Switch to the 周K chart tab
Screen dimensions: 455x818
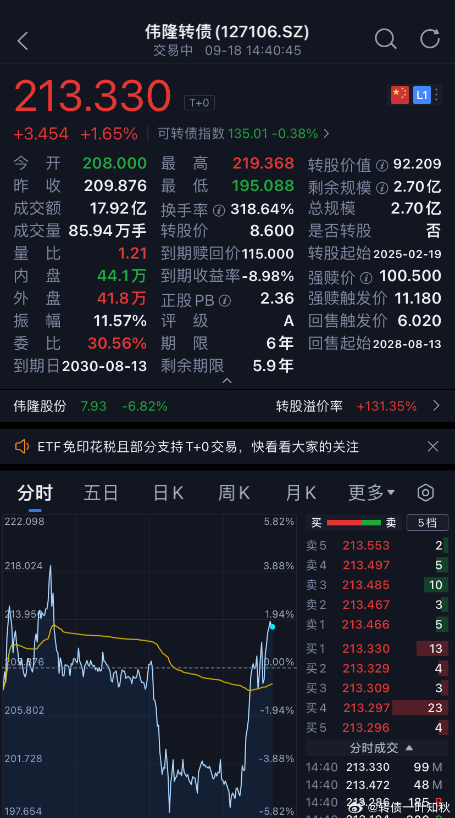tap(234, 492)
